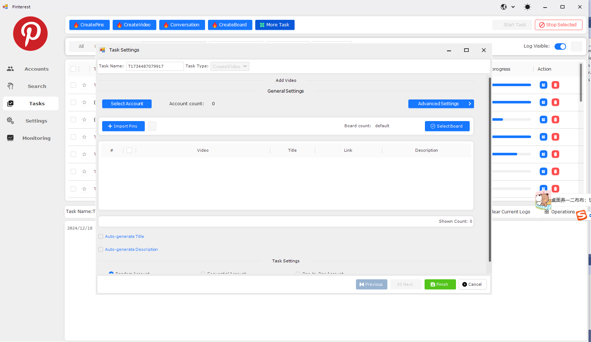Enable Auto-generate Title checkbox
The image size is (591, 342).
(101, 236)
